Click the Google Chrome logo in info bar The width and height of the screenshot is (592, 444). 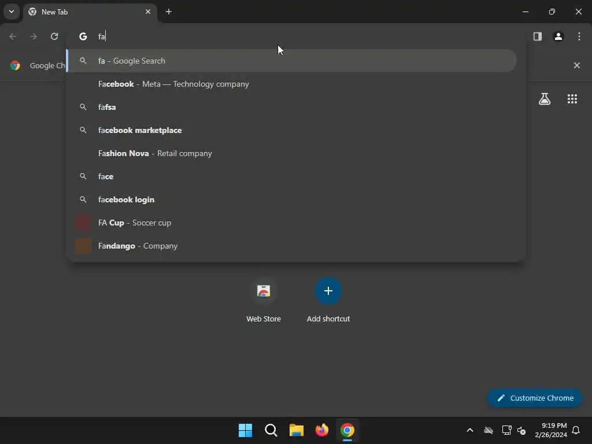(x=15, y=65)
